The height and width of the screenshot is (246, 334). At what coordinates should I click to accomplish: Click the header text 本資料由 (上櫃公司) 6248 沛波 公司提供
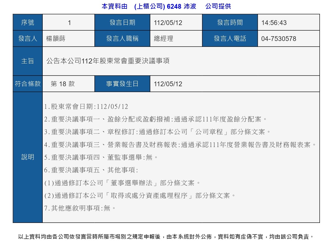coord(166,6)
